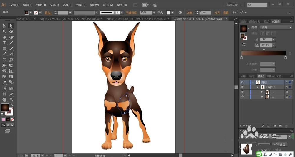
Task: Hide the dog head sublayer eye
Action: (242, 92)
